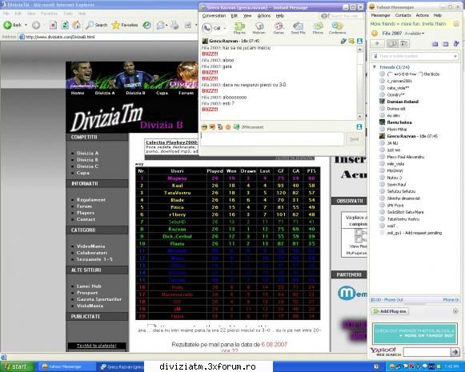465x372 pixels.
Task: Start a Conference from the Instant Message toolbar
Action: 337,28
